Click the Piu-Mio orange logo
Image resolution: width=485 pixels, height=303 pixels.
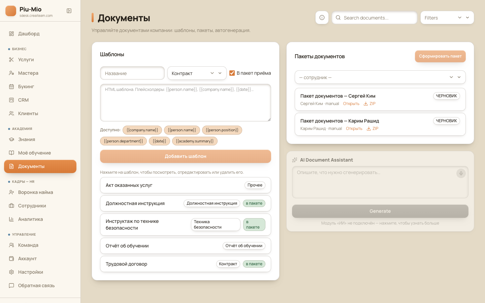pos(11,11)
